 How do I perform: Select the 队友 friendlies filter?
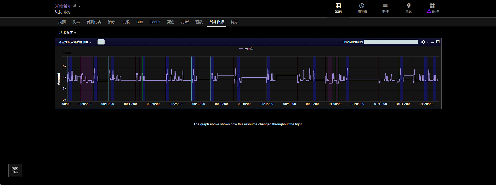58,12
